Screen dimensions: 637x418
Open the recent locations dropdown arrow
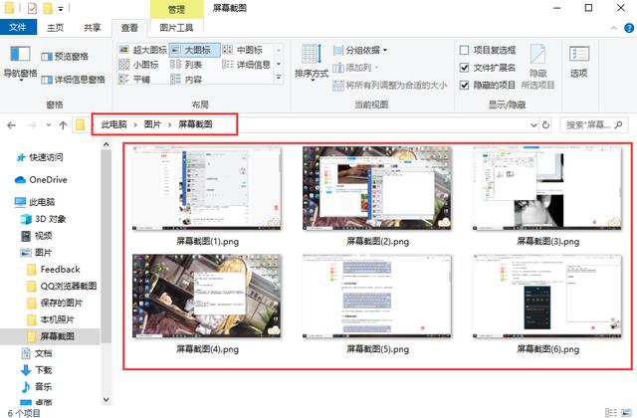[49, 125]
